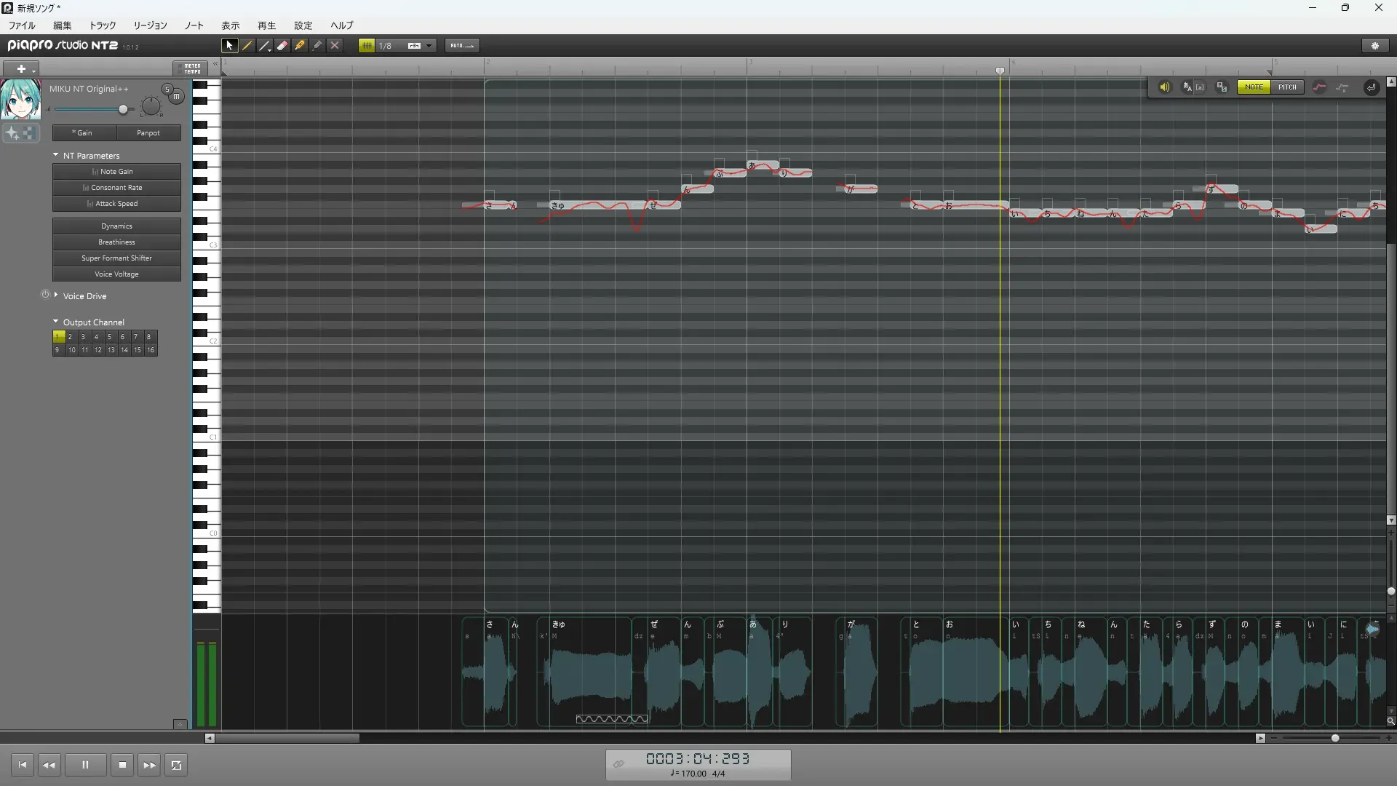The height and width of the screenshot is (786, 1397).
Task: Select the Eraser tool
Action: (x=282, y=46)
